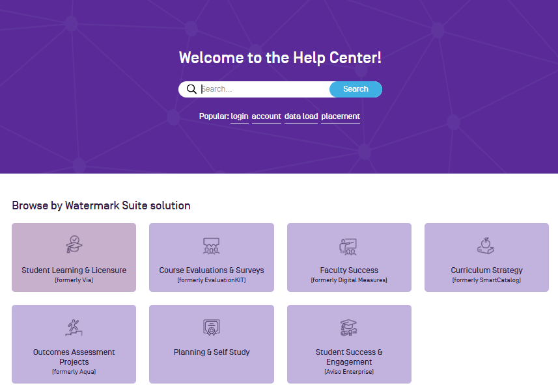Open the Course Evaluations & Surveys title
The height and width of the screenshot is (392, 558).
click(212, 270)
